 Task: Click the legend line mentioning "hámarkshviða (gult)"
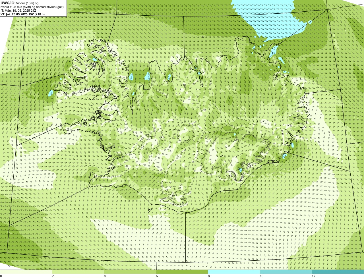coord(32,7)
